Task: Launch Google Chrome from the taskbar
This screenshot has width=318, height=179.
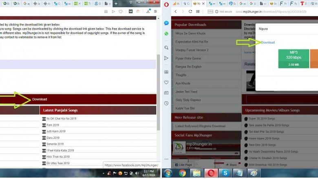Action: [x=182, y=173]
